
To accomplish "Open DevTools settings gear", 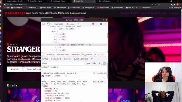I will tap(101, 24).
